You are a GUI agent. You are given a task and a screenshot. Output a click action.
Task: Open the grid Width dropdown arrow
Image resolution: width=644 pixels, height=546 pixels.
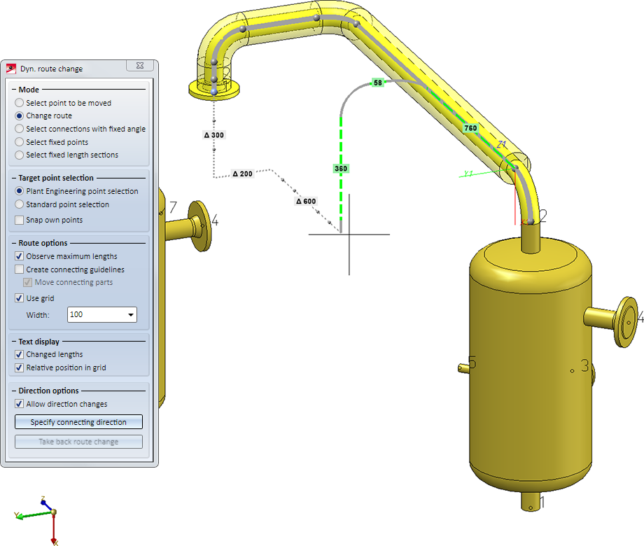131,315
